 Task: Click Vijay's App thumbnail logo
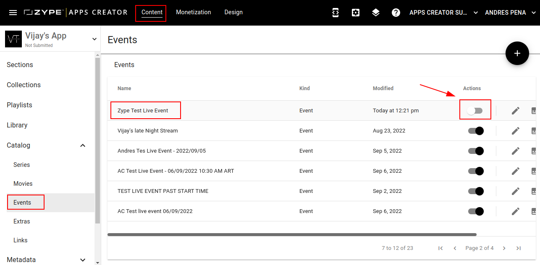13,39
